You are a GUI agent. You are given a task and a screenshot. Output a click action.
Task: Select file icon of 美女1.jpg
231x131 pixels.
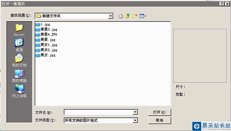[38, 45]
